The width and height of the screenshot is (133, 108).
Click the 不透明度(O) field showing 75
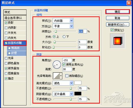(82, 88)
